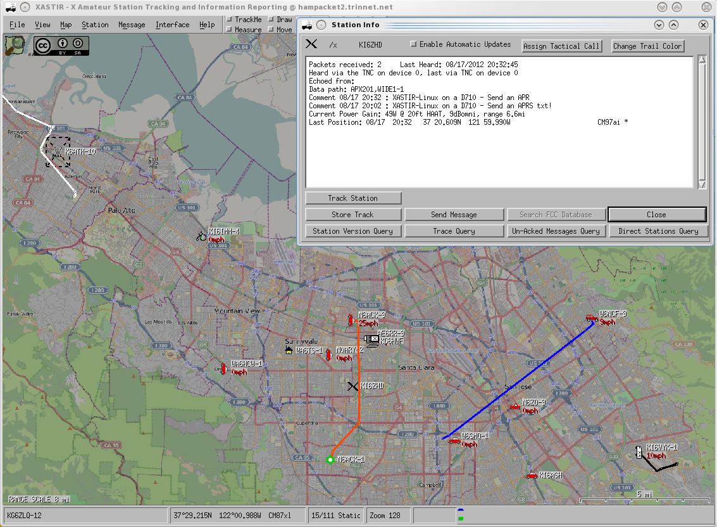The width and height of the screenshot is (717, 527).
Task: Click the N6ACK-1 green circle icon
Action: tap(330, 460)
